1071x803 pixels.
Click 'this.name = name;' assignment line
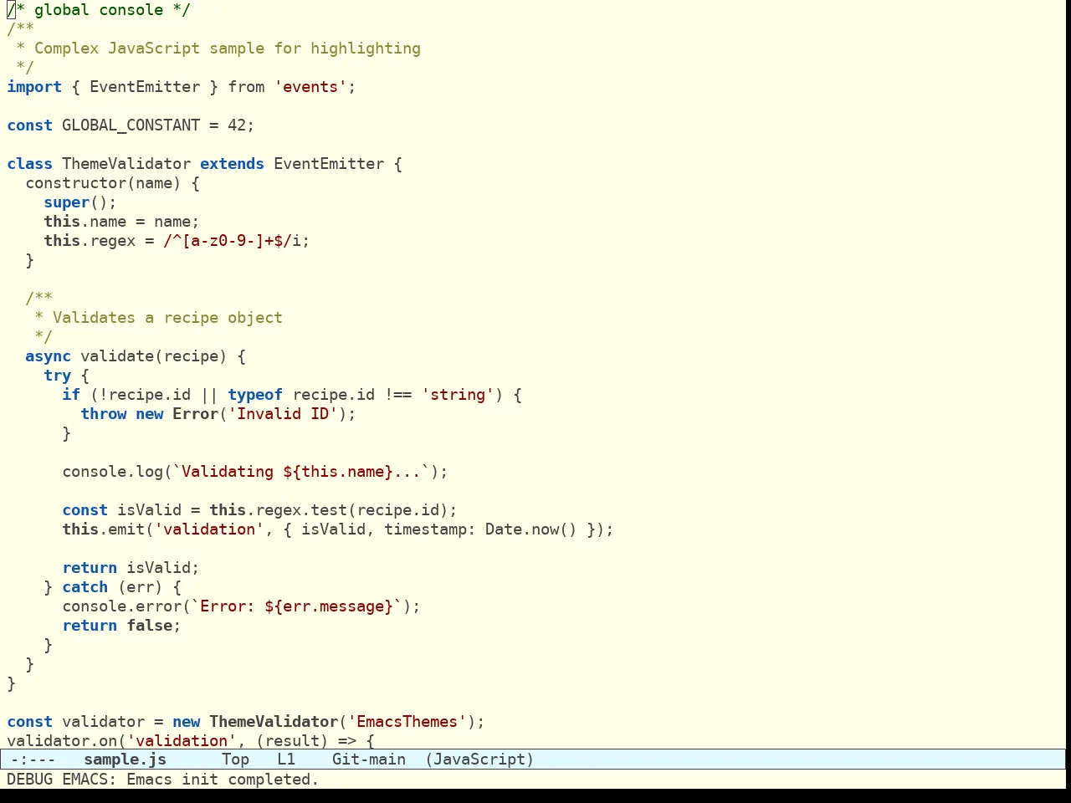click(122, 222)
